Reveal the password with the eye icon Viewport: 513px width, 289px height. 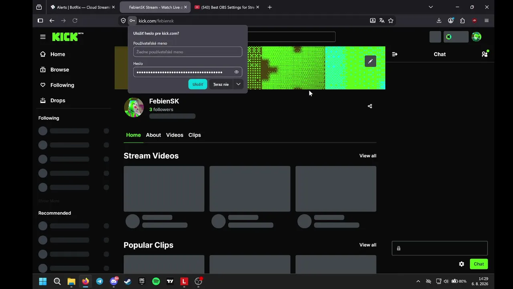click(x=236, y=72)
